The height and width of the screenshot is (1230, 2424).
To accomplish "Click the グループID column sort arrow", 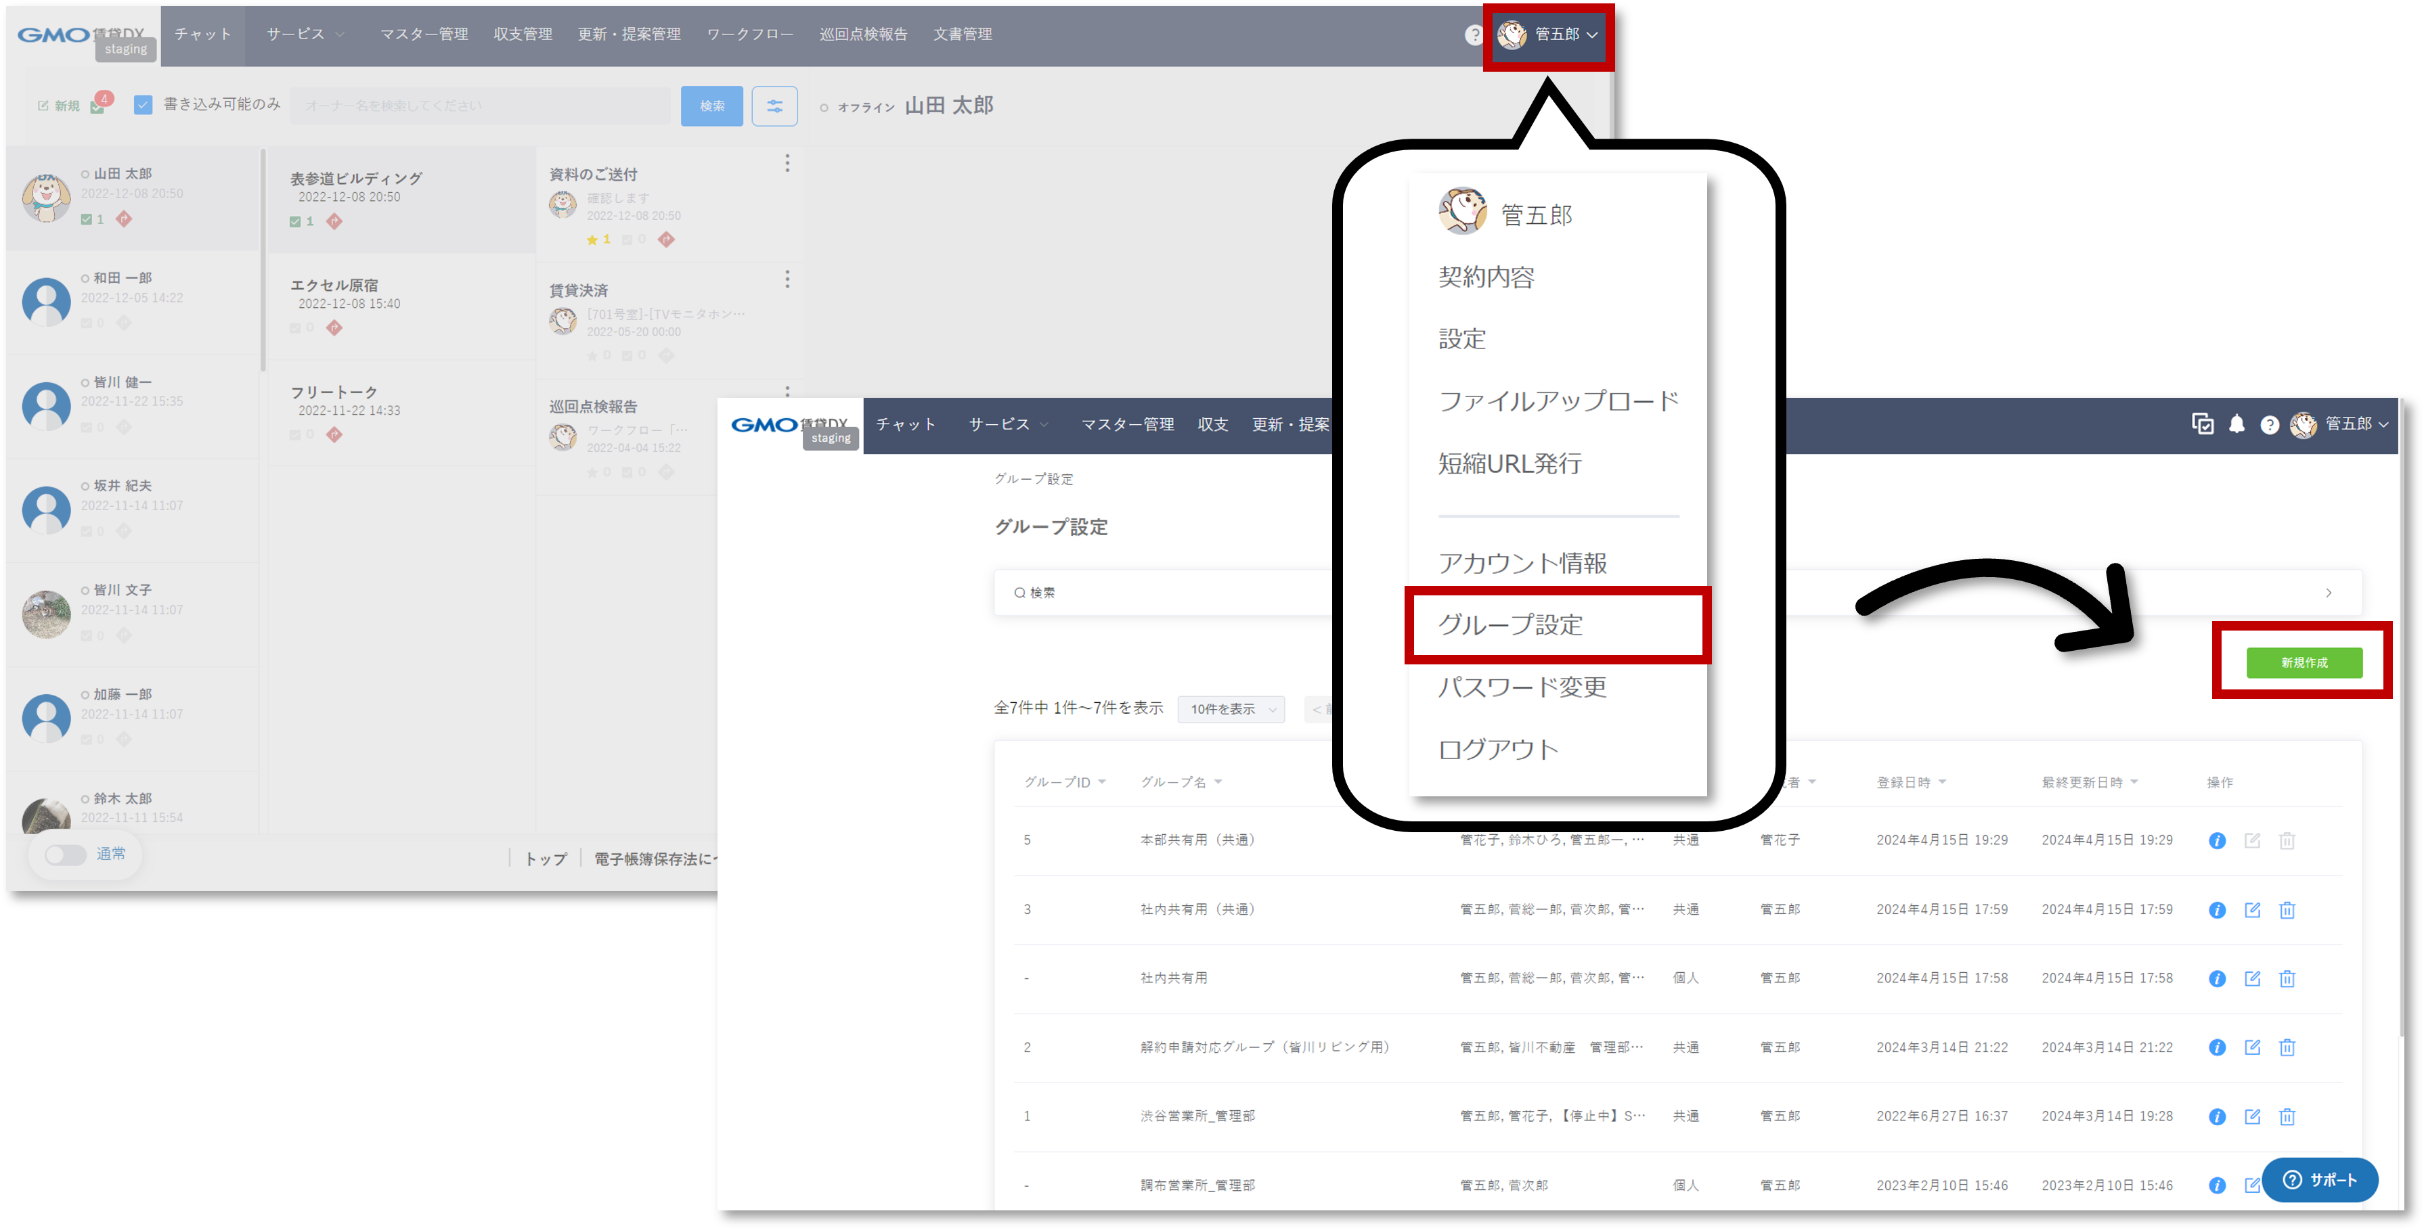I will pos(1103,781).
